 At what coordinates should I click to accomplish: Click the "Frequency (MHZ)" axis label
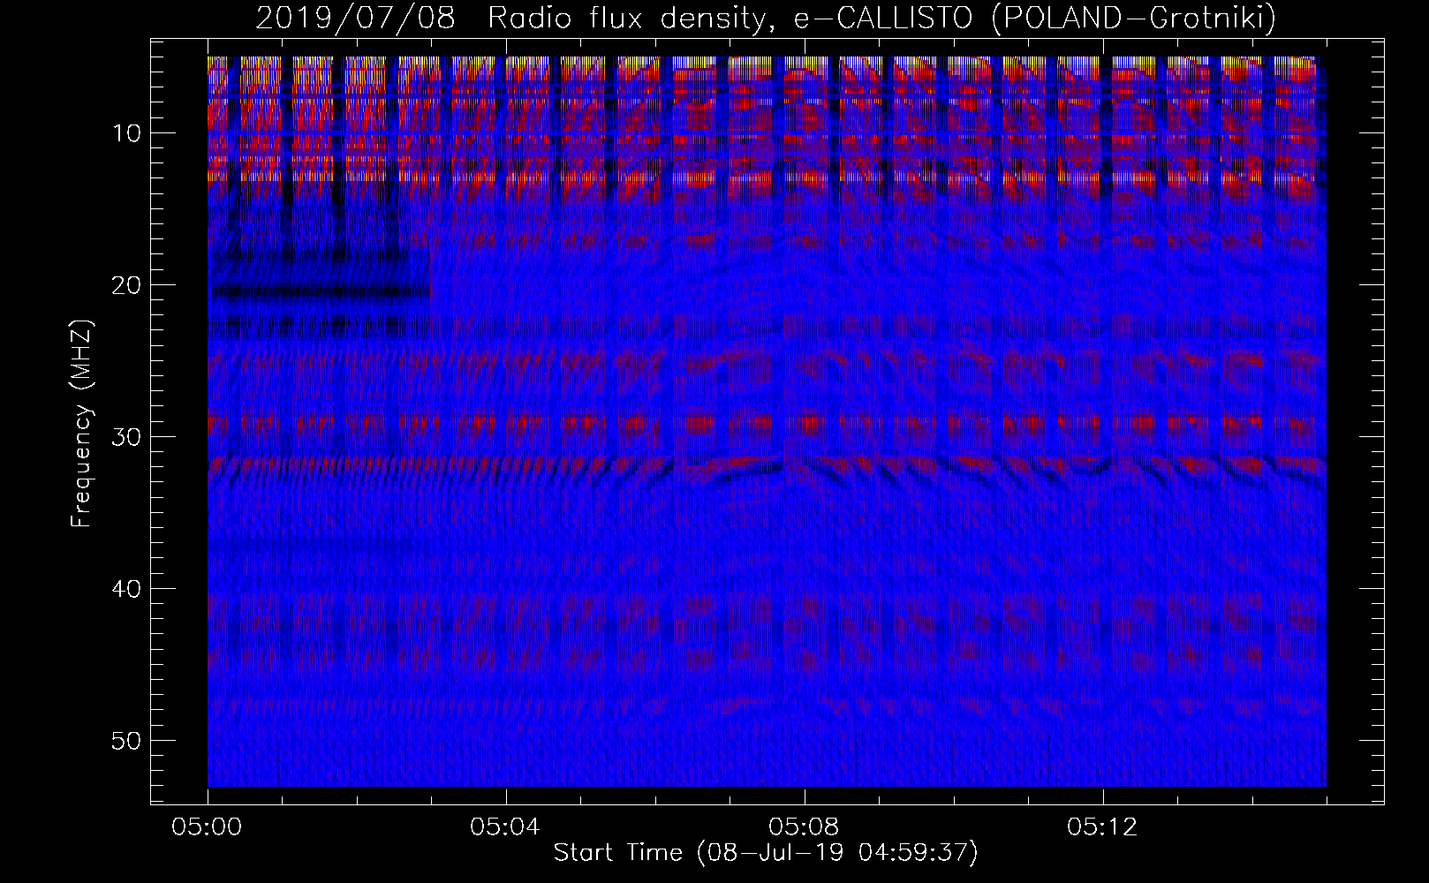(81, 423)
